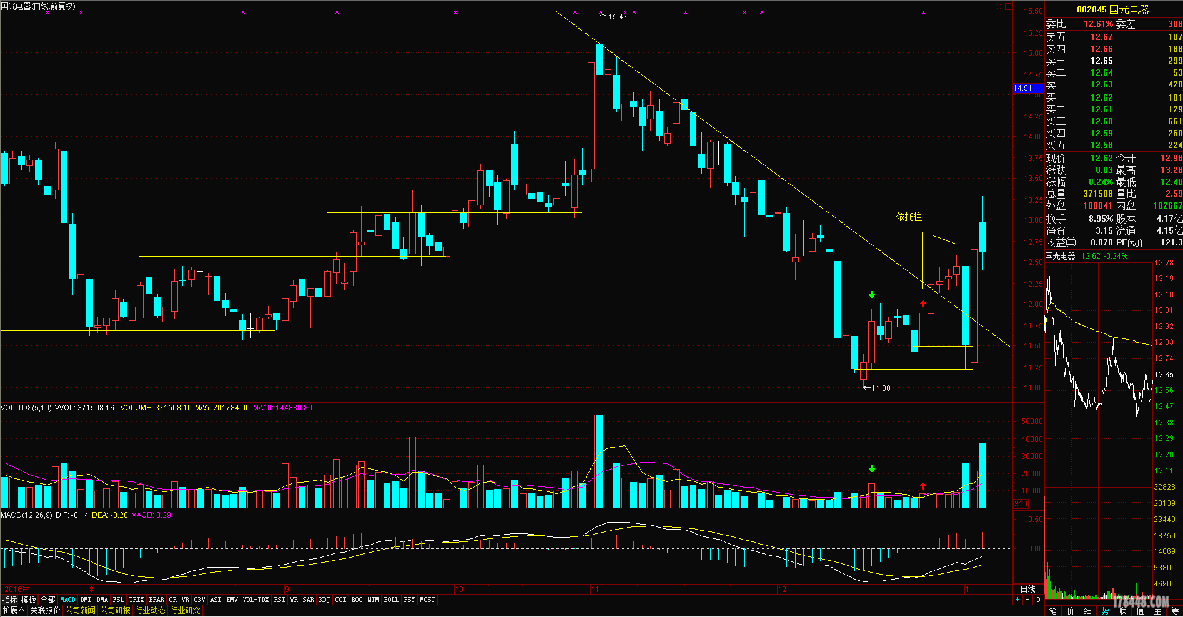Switch to the CR indicator
Viewport: 1183px width, 617px height.
pyautogui.click(x=173, y=600)
